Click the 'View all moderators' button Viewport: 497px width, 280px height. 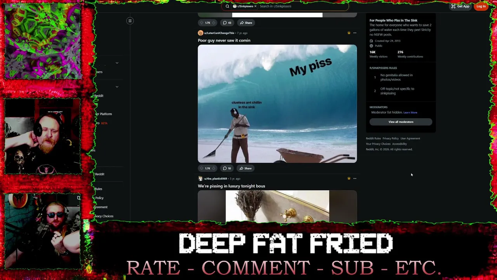click(401, 122)
